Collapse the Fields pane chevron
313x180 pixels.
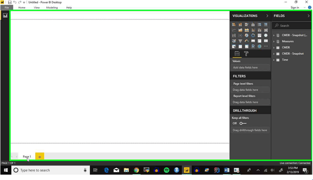[308, 16]
